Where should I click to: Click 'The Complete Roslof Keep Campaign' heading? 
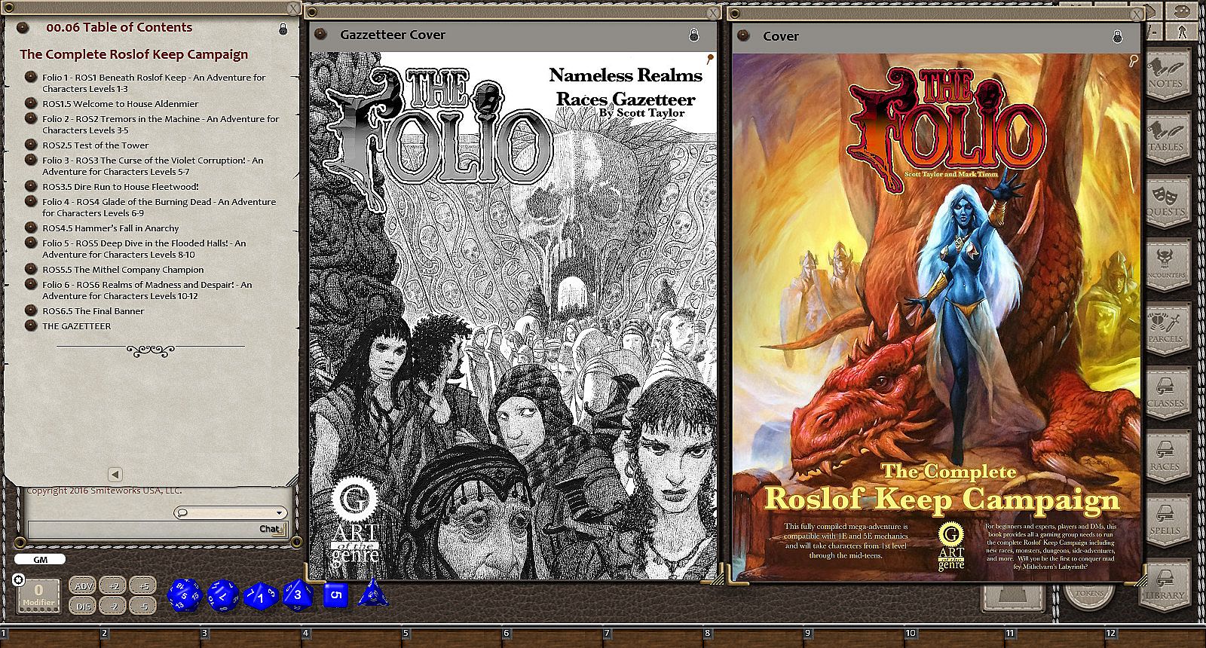tap(133, 54)
